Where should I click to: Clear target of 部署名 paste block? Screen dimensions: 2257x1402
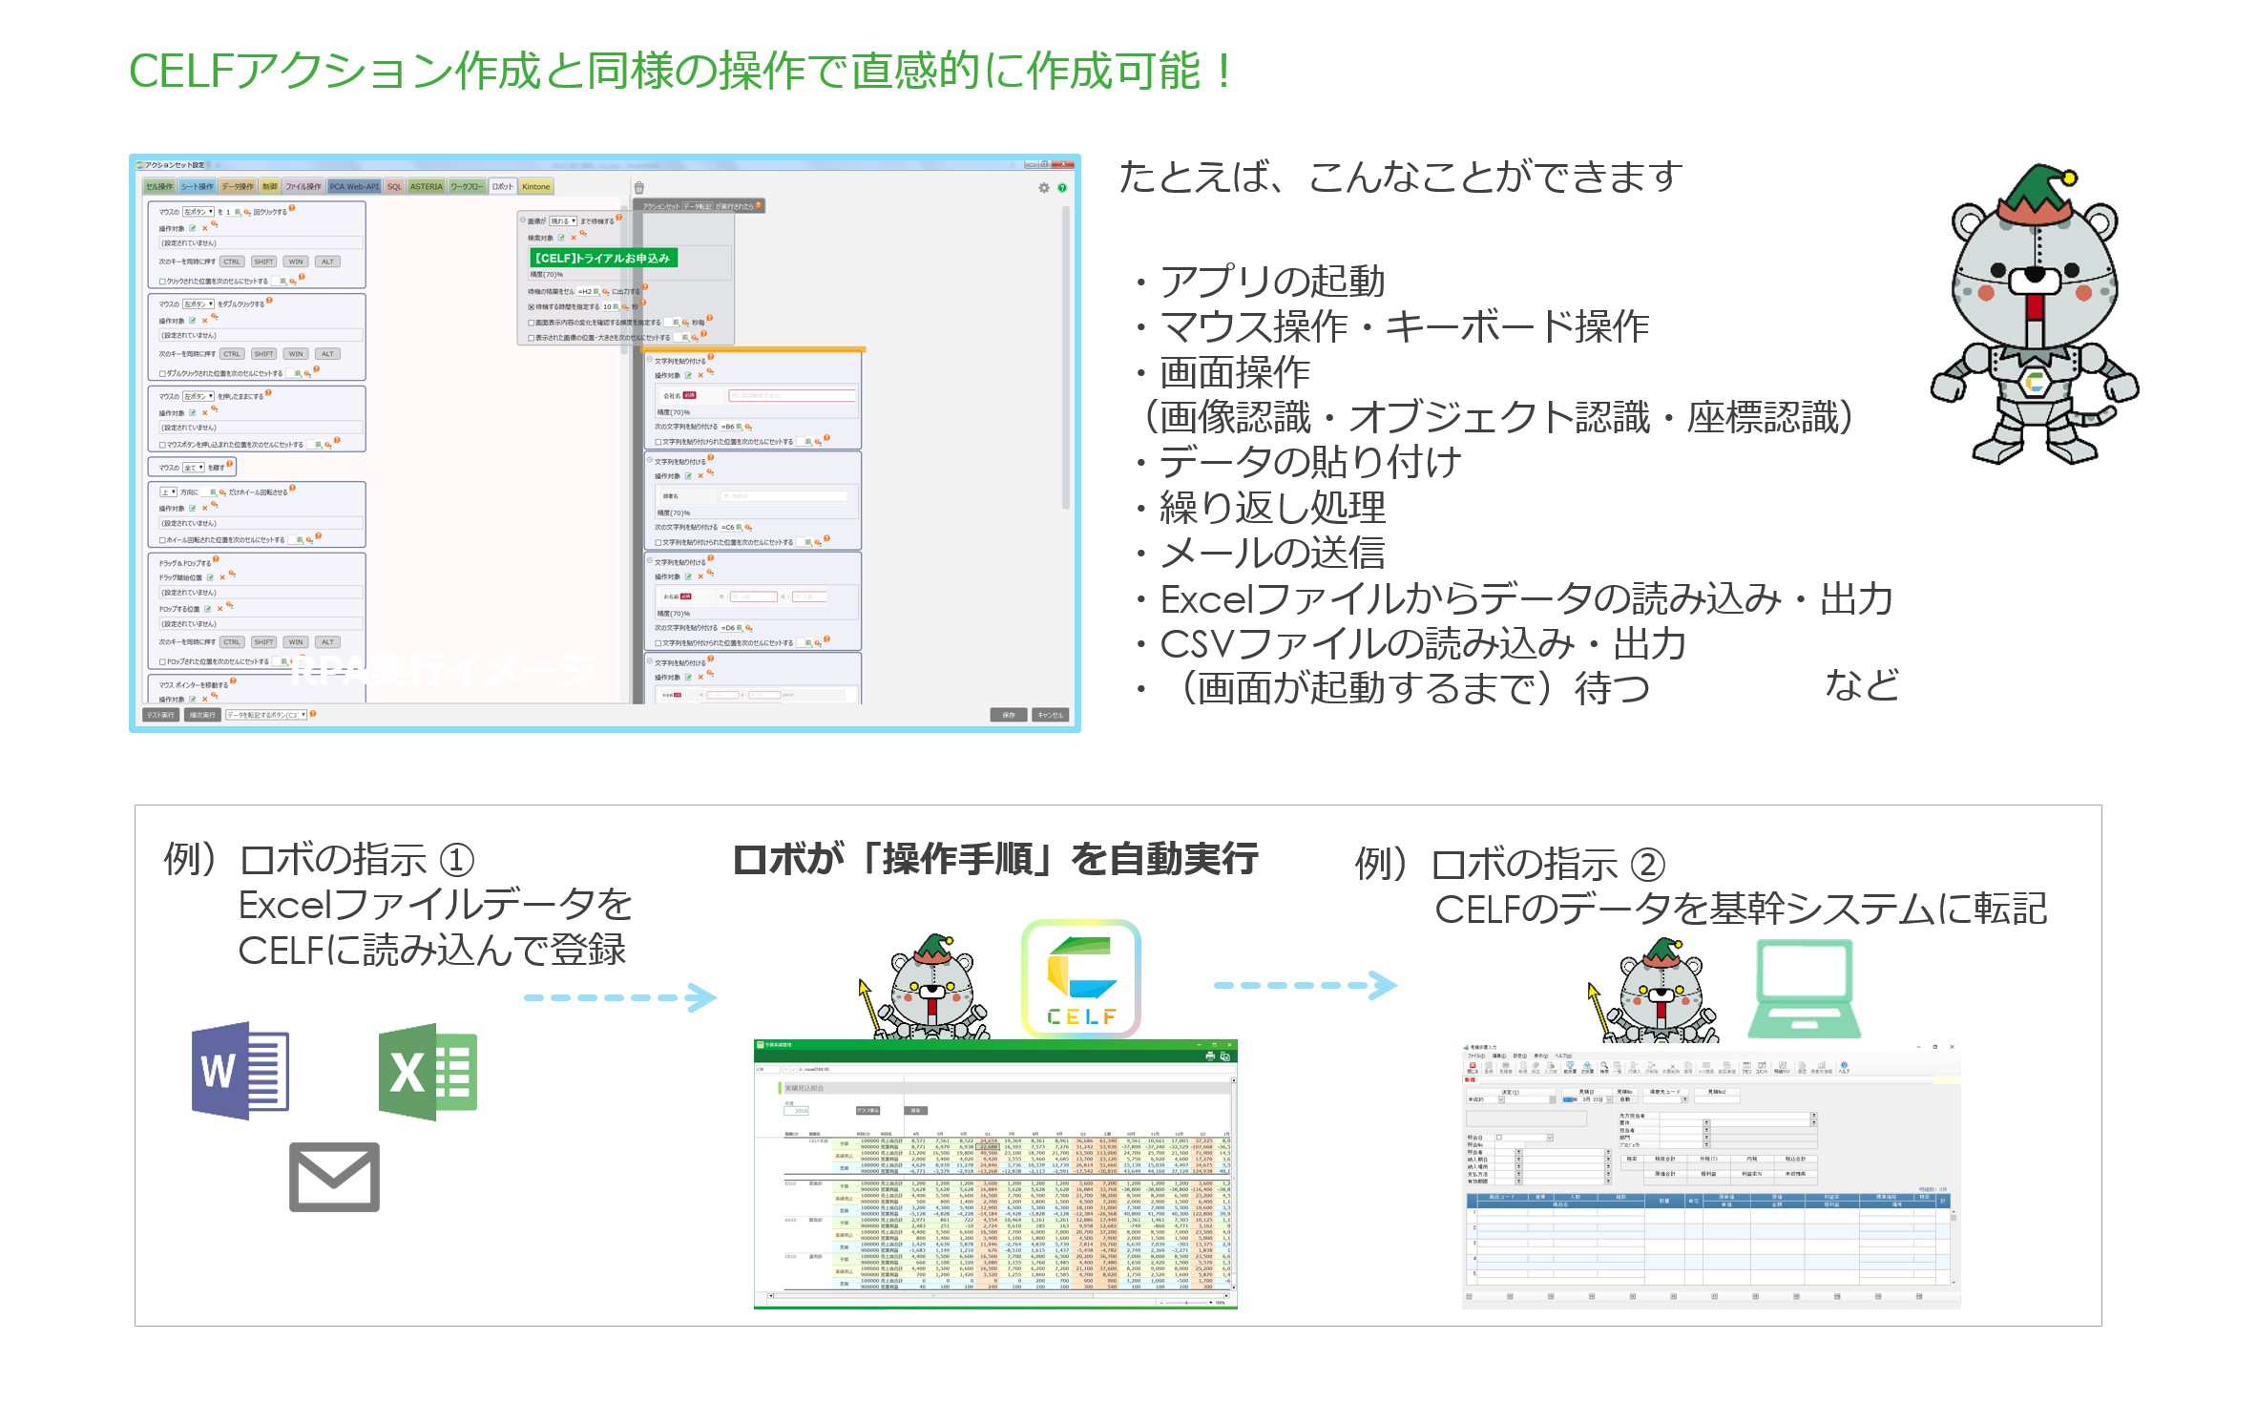point(700,475)
